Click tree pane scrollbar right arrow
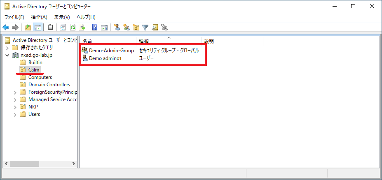Viewport: 382px width, 180px height. click(74, 164)
